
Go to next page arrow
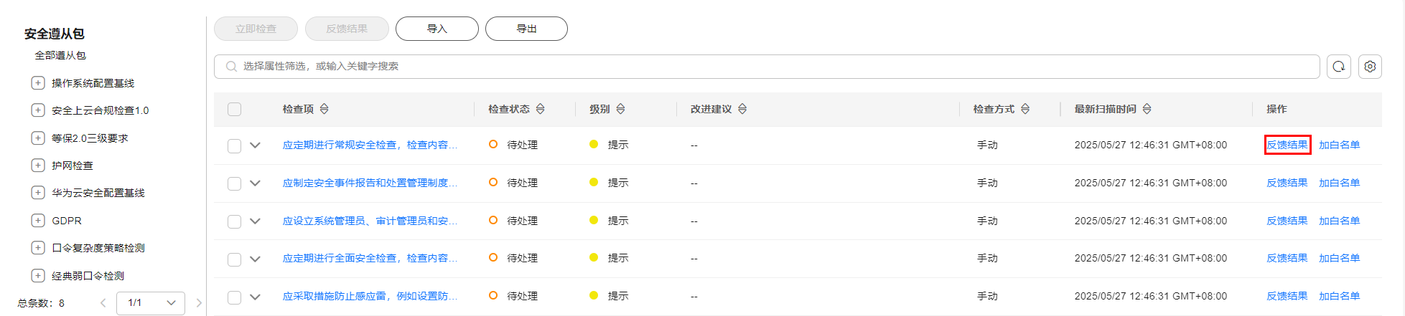point(199,303)
